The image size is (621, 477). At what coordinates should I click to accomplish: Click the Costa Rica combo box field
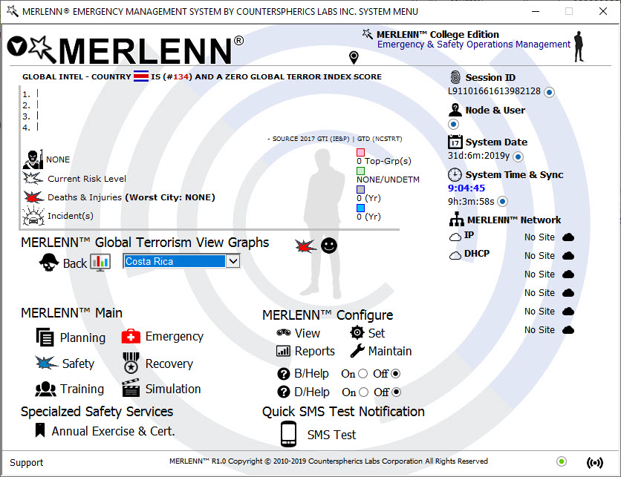[181, 261]
